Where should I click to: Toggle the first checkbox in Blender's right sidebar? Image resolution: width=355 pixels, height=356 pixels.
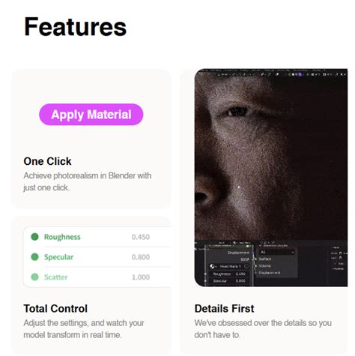point(340,253)
